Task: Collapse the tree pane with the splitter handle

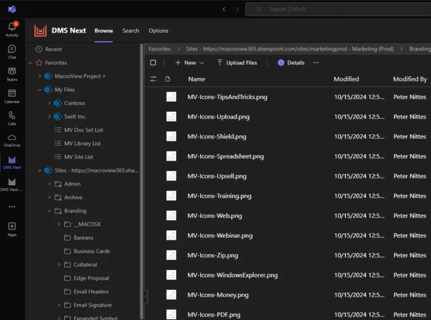Action: click(146, 297)
